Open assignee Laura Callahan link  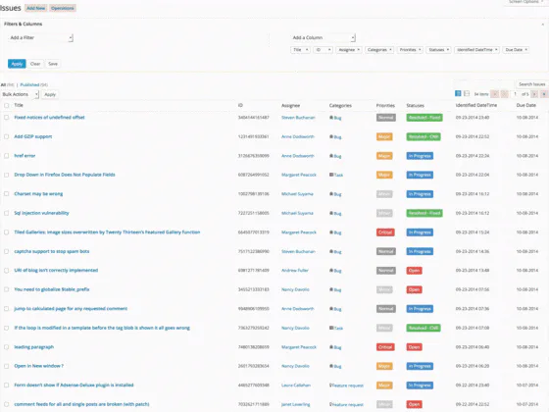tap(296, 386)
